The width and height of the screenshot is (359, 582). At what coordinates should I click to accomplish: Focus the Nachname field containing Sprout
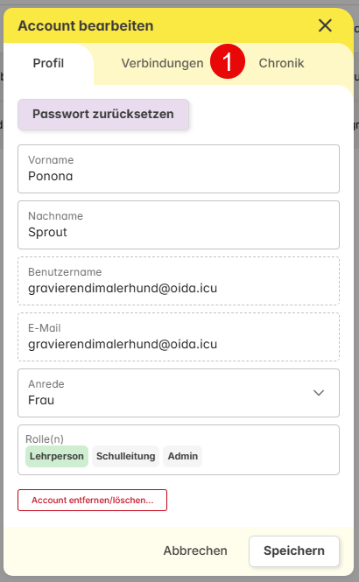click(x=179, y=225)
